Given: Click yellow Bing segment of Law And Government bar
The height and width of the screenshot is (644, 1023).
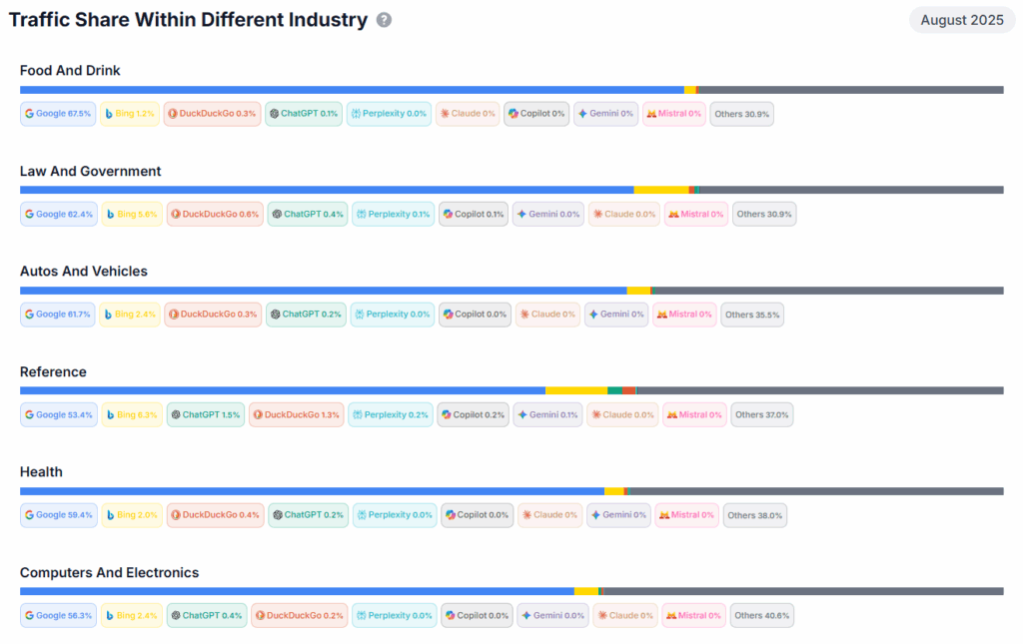Looking at the screenshot, I should pos(660,190).
